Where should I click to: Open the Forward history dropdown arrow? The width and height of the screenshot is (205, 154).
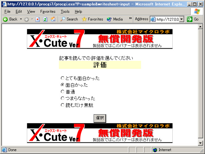(x=32, y=19)
